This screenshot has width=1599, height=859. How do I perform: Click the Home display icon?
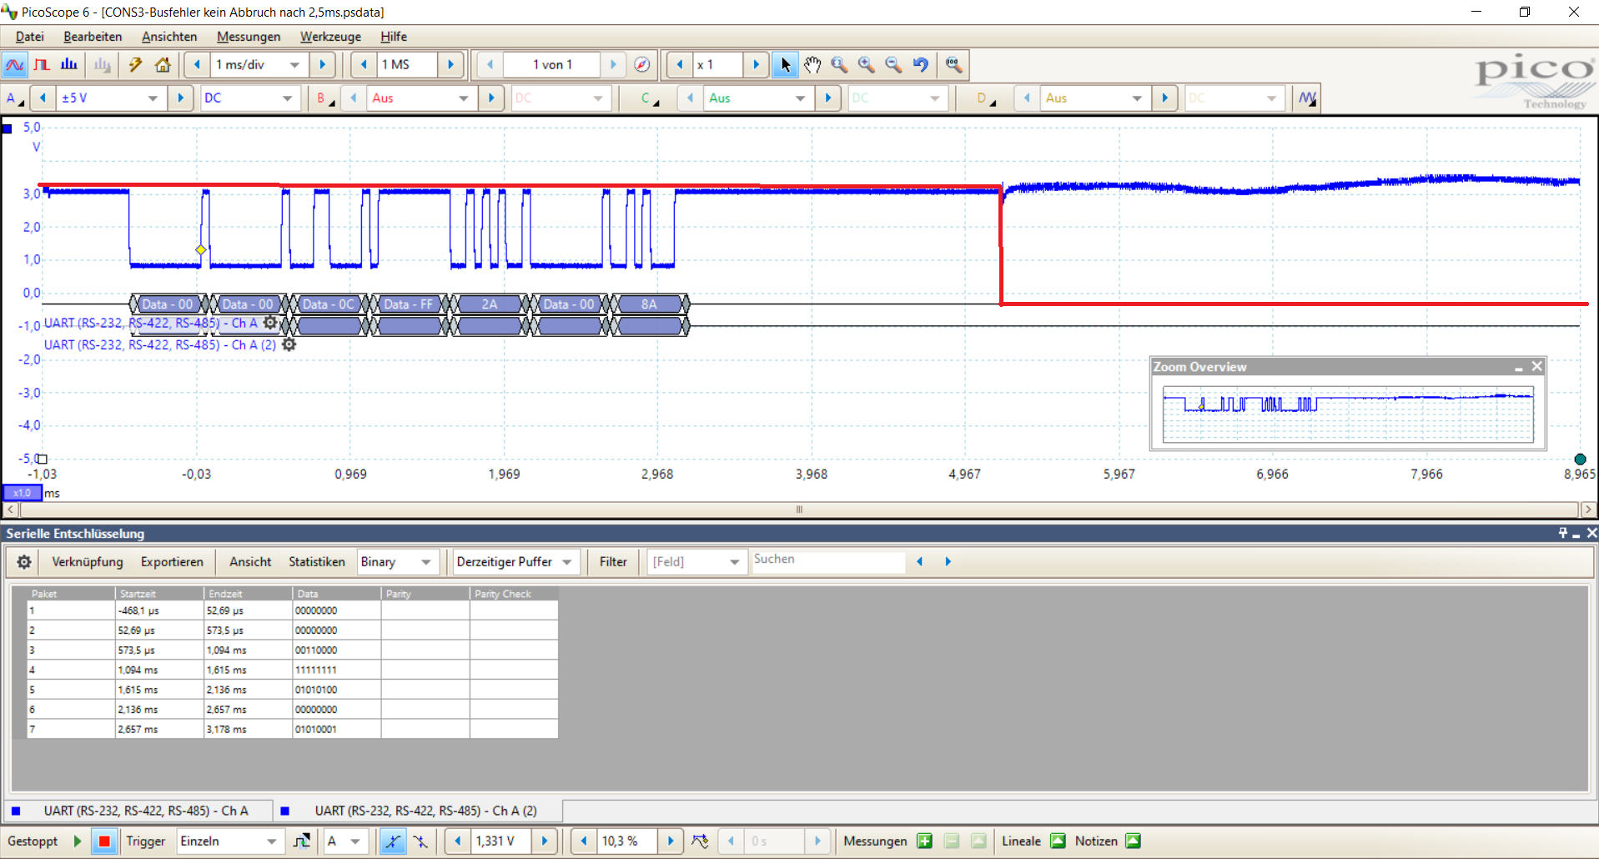[163, 64]
